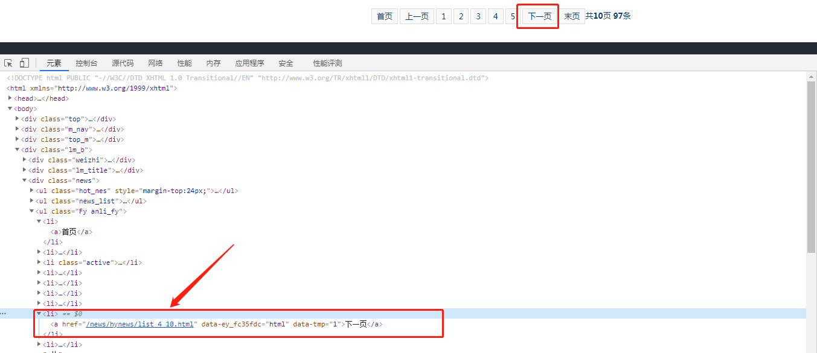Go to page 1 in pagination
The width and height of the screenshot is (817, 353).
tap(443, 16)
